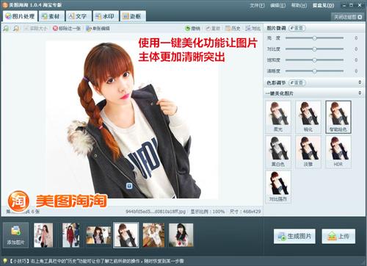Click the 添加图片 add image button
Image resolution: width=367 pixels, height=266 pixels.
tap(16, 235)
